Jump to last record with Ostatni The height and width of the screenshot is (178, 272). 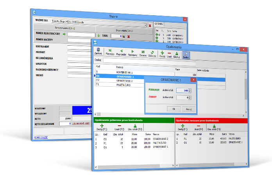[143, 52]
